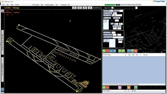Open the Route menu

coord(17,5)
